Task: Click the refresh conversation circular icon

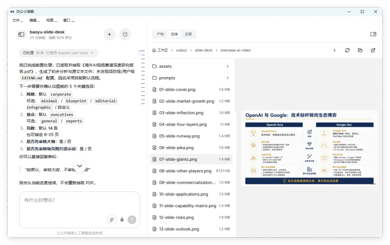Action: [x=125, y=35]
